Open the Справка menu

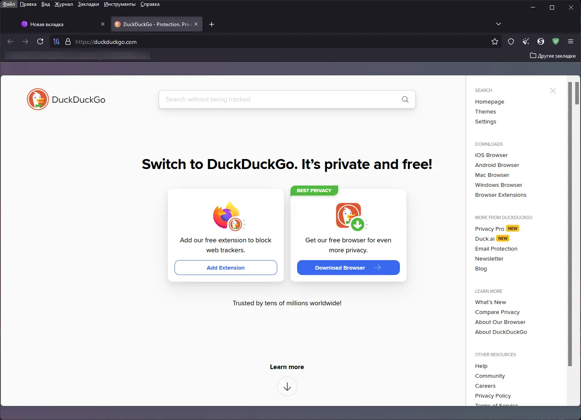(x=150, y=4)
